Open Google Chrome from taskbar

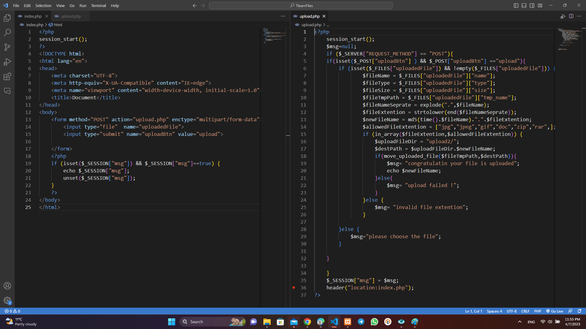[x=307, y=322]
